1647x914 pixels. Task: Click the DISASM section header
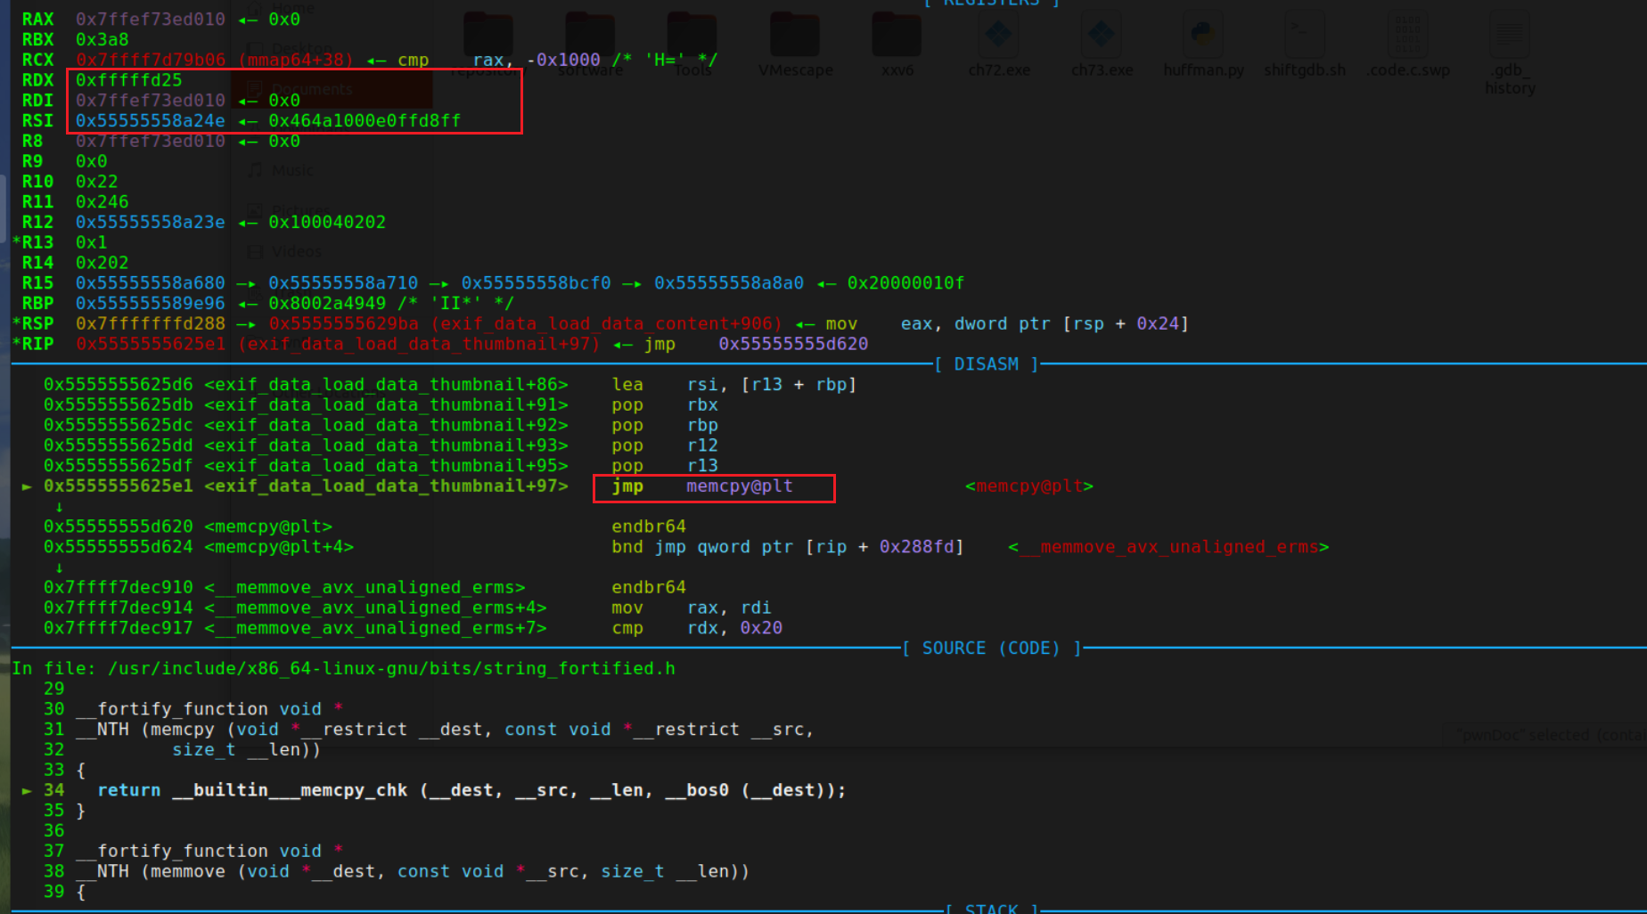pyautogui.click(x=986, y=363)
